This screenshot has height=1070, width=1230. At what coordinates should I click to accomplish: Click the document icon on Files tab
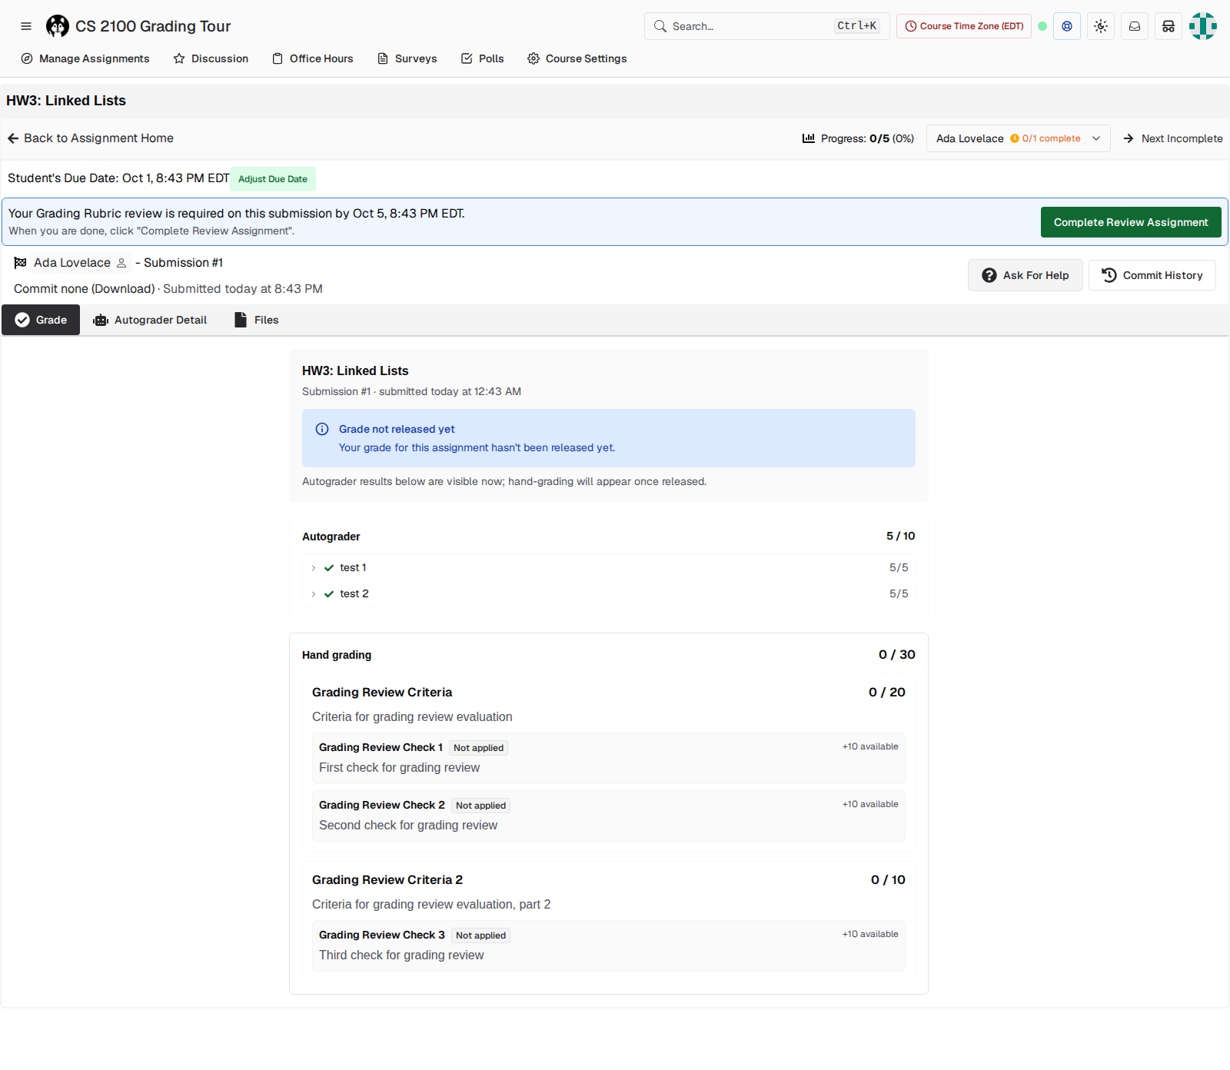click(241, 320)
